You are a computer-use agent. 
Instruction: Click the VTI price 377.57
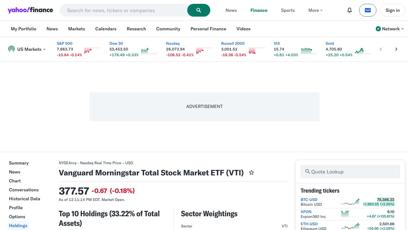(x=74, y=191)
